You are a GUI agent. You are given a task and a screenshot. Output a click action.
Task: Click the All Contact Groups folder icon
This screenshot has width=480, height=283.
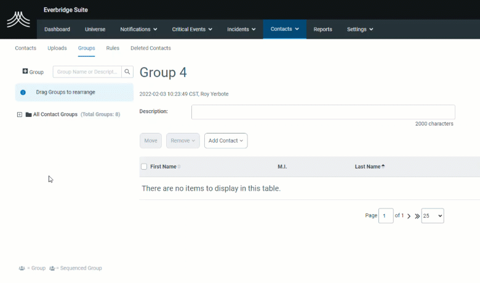28,114
